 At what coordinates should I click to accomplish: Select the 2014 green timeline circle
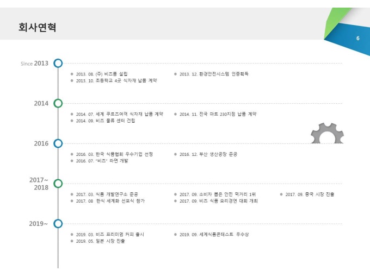(58, 103)
